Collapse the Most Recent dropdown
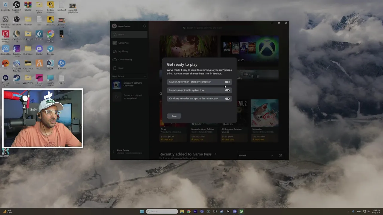 tap(145, 76)
